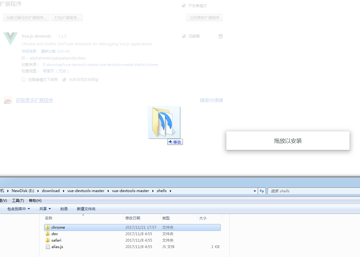Click 刻录 burn toolbar item

64,209
